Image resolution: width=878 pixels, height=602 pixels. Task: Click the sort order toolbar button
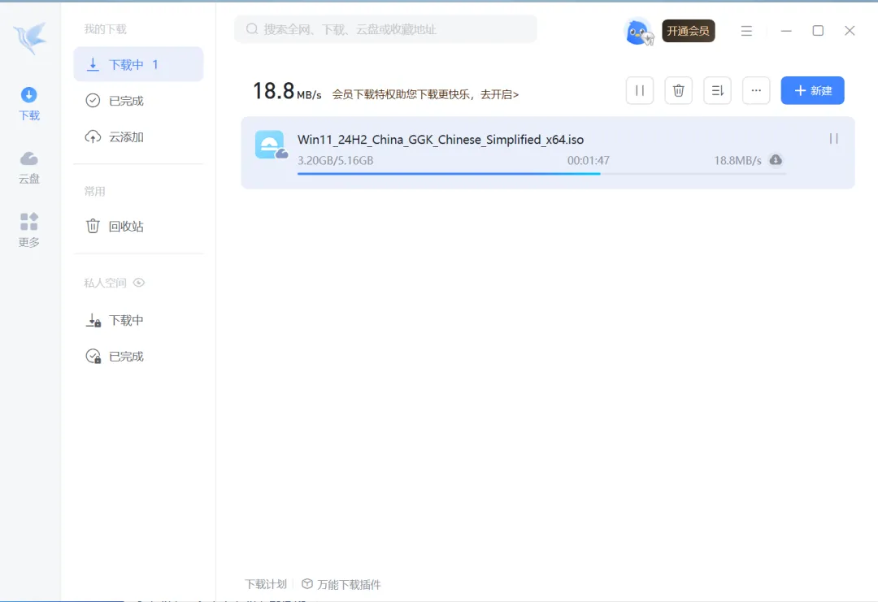[717, 91]
